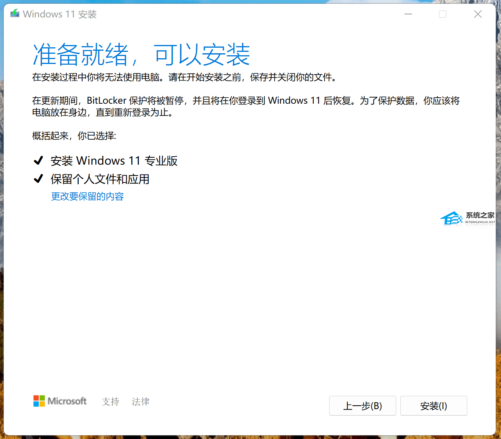Click the 概括起来，你已选择 summary text

[x=74, y=136]
